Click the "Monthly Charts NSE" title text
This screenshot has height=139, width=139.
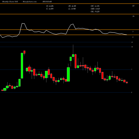click(10, 2)
